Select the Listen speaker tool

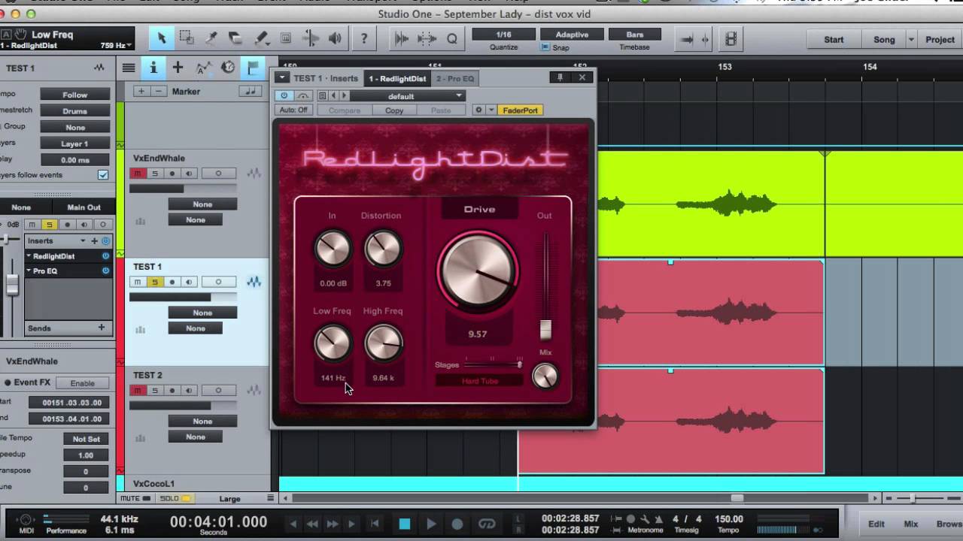(336, 38)
